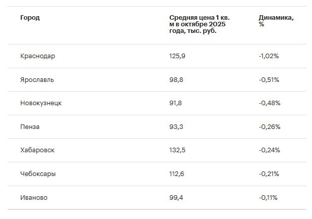This screenshot has height=219, width=312.
Task: Click the 98,8 price value
Action: [x=176, y=79]
